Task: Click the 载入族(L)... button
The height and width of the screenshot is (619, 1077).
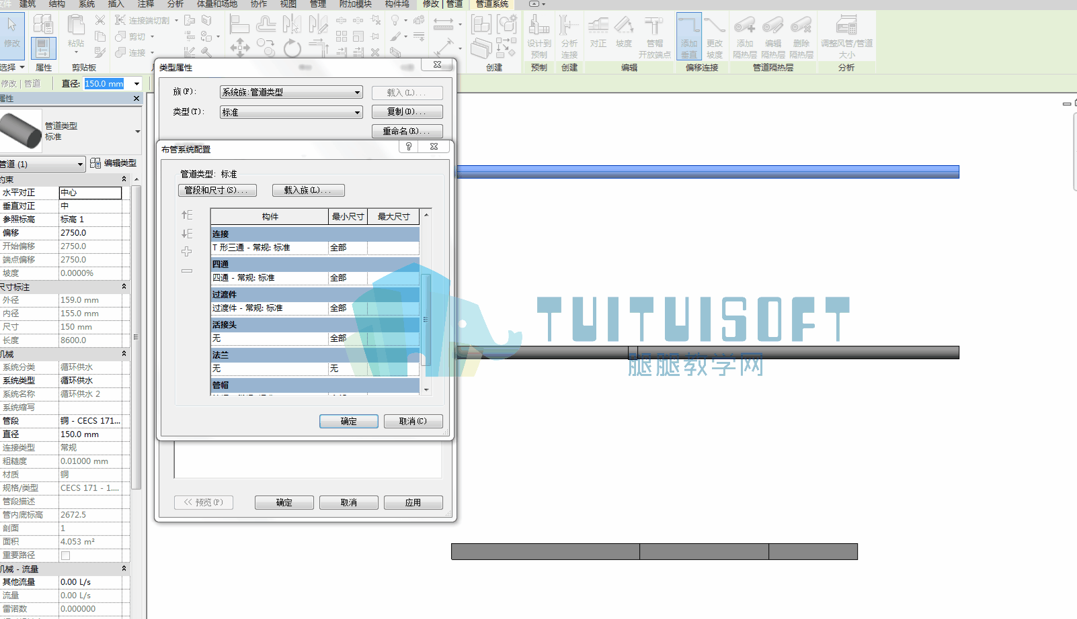Action: tap(308, 190)
